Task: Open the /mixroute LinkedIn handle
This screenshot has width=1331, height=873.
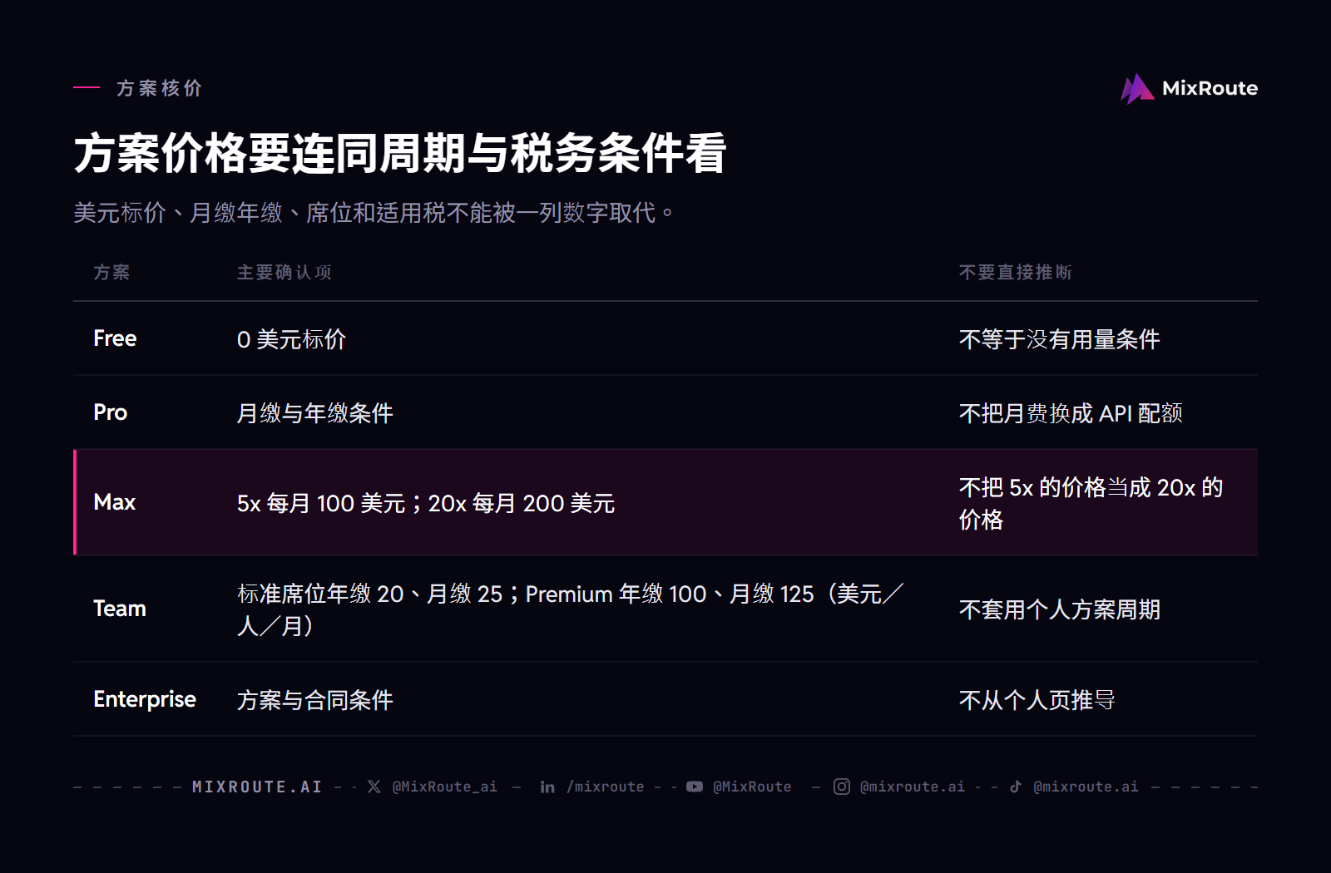Action: point(606,787)
